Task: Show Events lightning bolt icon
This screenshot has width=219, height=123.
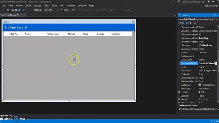Action: tap(191, 23)
